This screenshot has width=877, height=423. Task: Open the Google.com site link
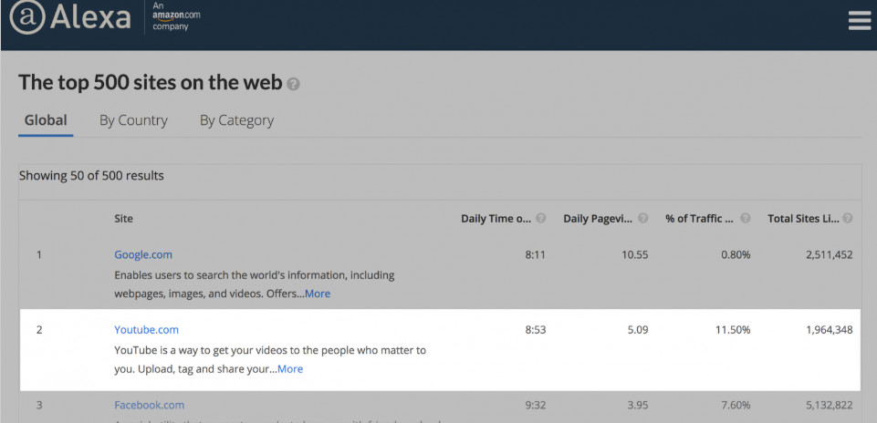tap(143, 255)
